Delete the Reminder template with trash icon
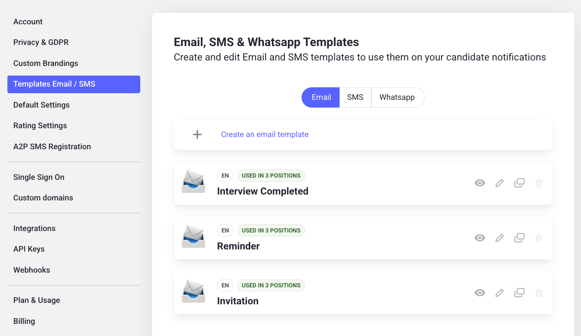The width and height of the screenshot is (581, 336). coord(539,238)
